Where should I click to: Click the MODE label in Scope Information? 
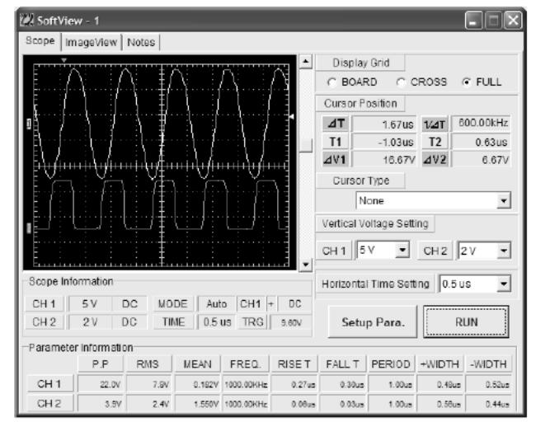coord(172,304)
